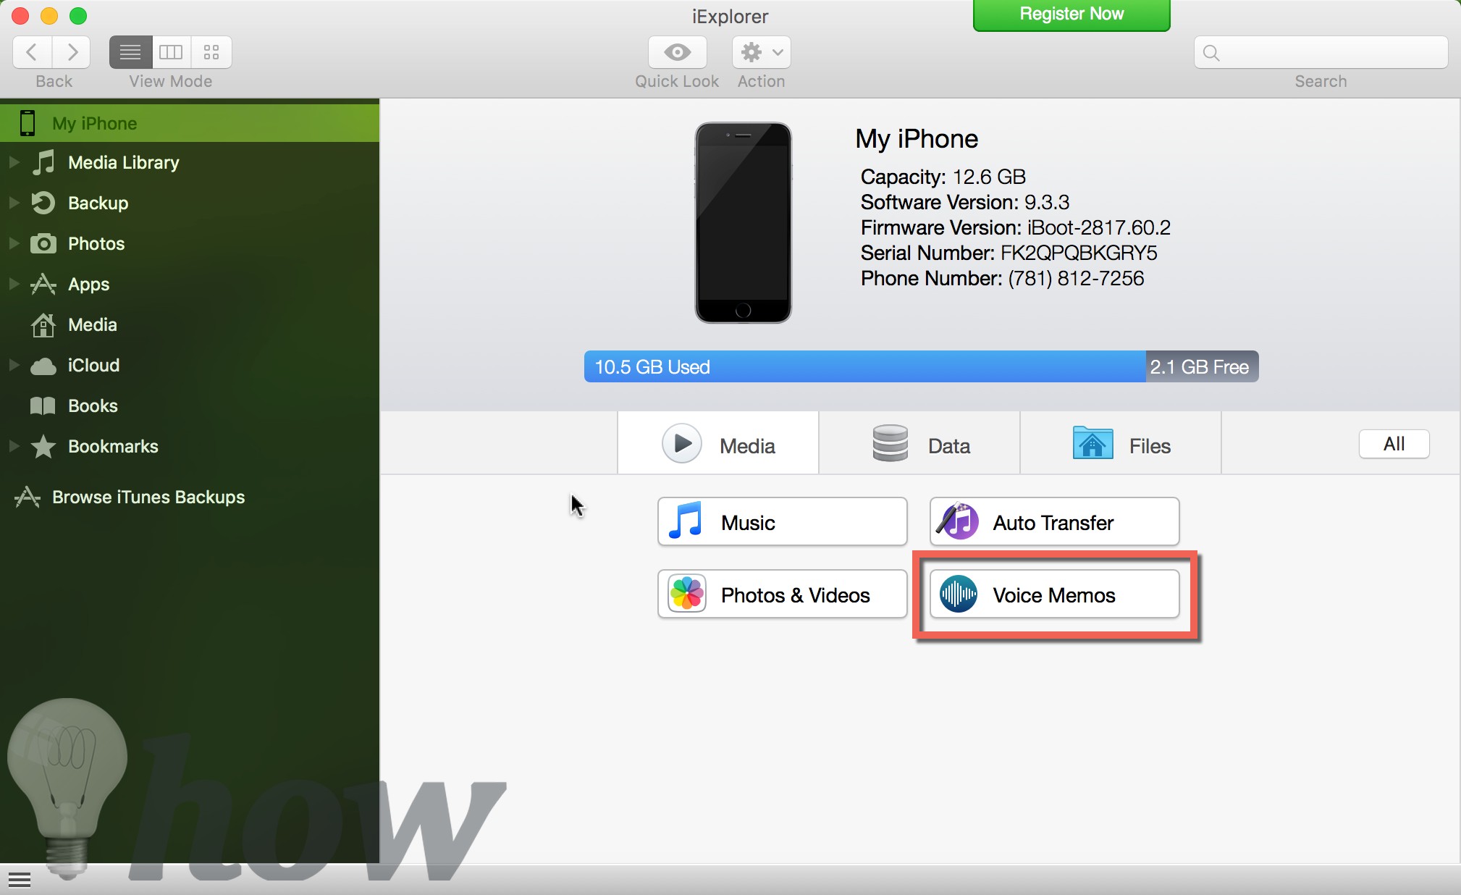The width and height of the screenshot is (1461, 895).
Task: Toggle the Media tab view
Action: (718, 446)
